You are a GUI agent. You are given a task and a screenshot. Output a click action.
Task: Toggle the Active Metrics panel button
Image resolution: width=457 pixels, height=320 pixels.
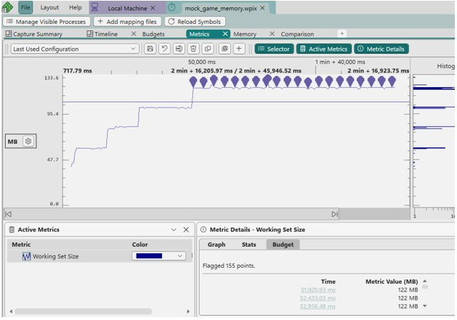[x=324, y=49]
